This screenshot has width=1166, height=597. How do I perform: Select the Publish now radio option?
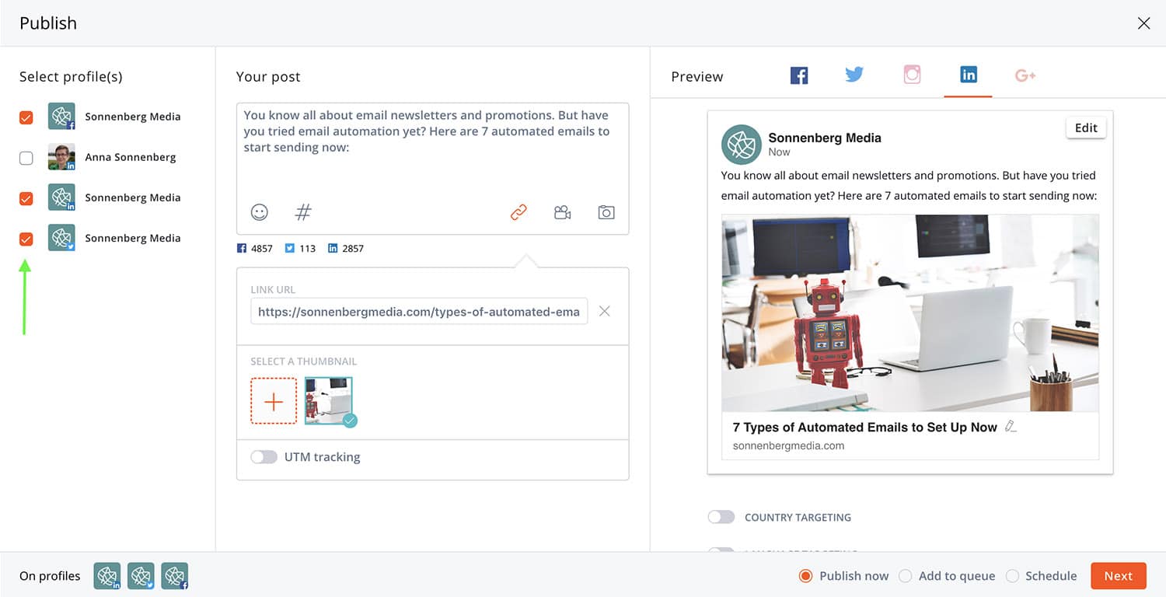pyautogui.click(x=805, y=576)
